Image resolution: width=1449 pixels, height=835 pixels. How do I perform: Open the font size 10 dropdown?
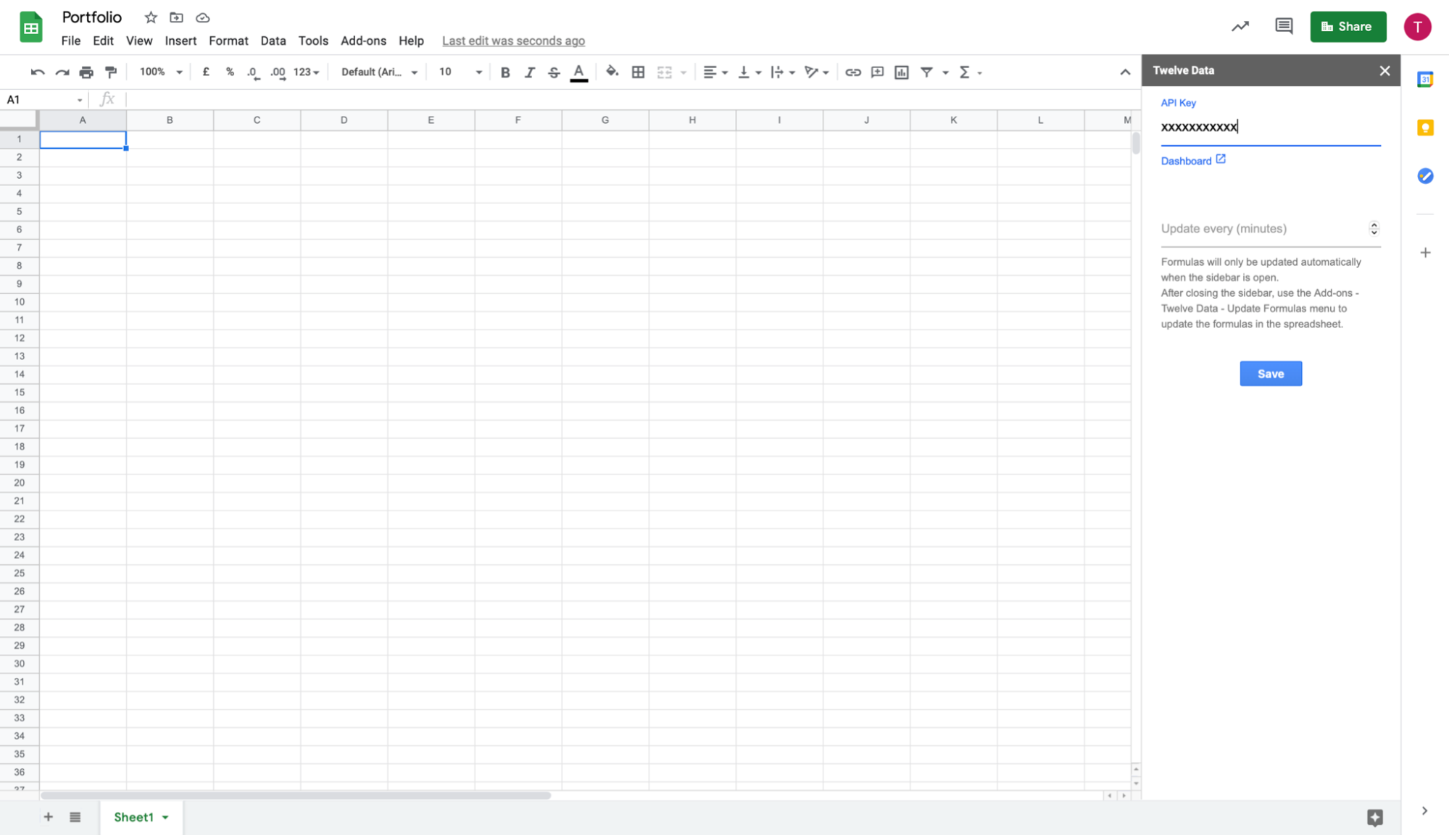(460, 72)
